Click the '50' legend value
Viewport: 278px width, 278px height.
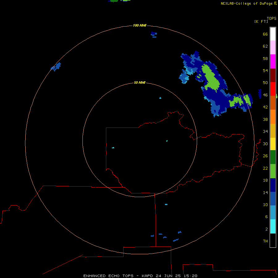[x=265, y=83]
